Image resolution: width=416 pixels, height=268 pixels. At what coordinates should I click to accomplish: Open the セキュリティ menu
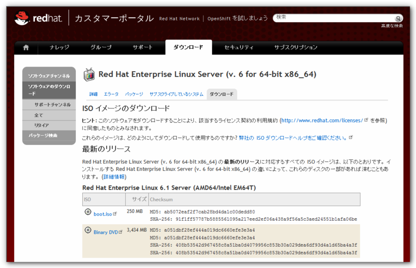click(239, 47)
